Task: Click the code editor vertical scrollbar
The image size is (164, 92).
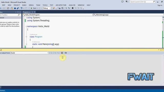Action: (x=163, y=33)
